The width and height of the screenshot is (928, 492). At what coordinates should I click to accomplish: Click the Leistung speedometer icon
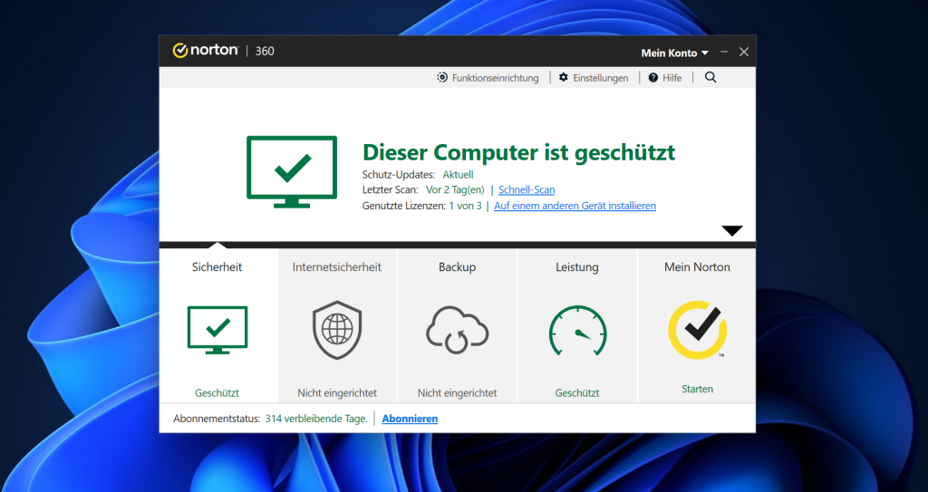[x=577, y=331]
